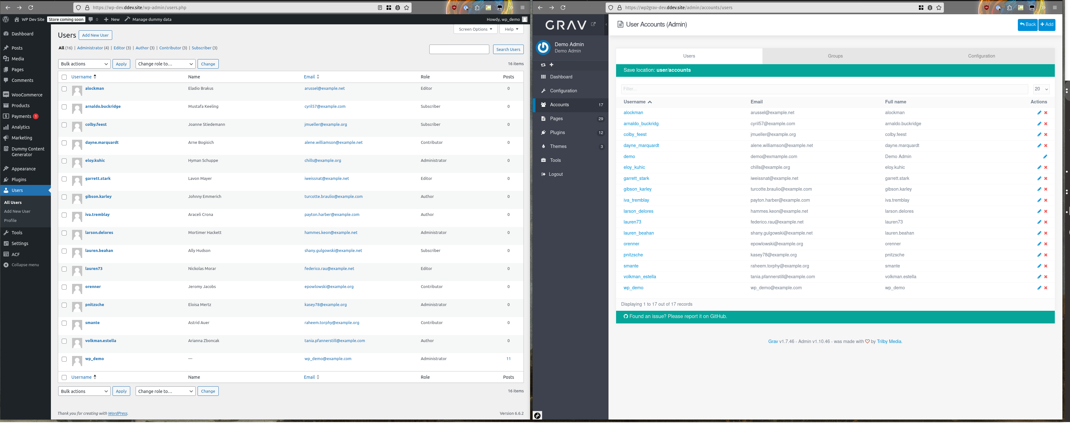
Task: Click the blue Add button in Grav
Action: (1046, 25)
